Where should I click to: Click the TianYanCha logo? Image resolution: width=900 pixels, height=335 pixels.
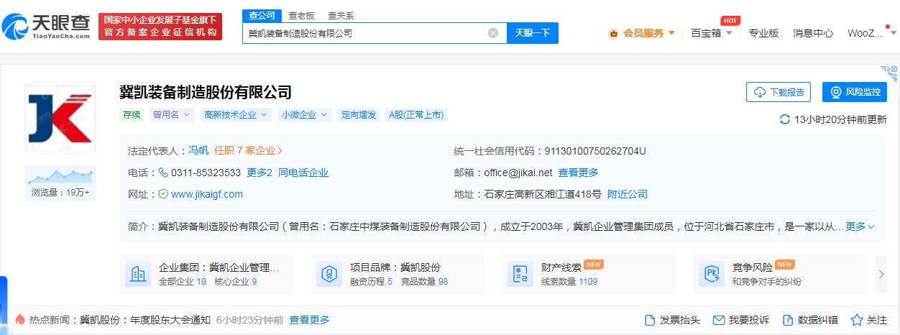click(x=47, y=27)
